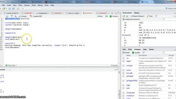Open markdown package help link
This screenshot has height=99, width=176.
click(x=130, y=96)
